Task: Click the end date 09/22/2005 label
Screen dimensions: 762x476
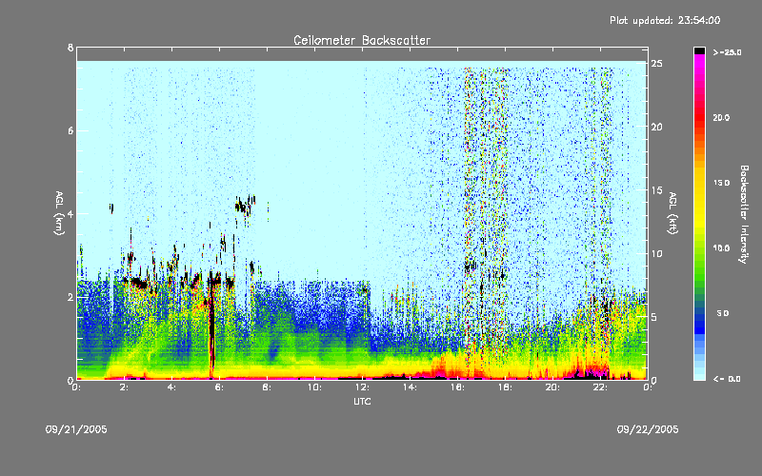Action: [x=648, y=429]
